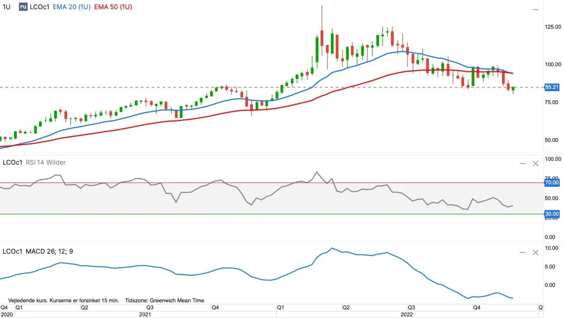Image resolution: width=564 pixels, height=318 pixels.
Task: Close the RSI 14 Wilder panel
Action: (x=535, y=163)
